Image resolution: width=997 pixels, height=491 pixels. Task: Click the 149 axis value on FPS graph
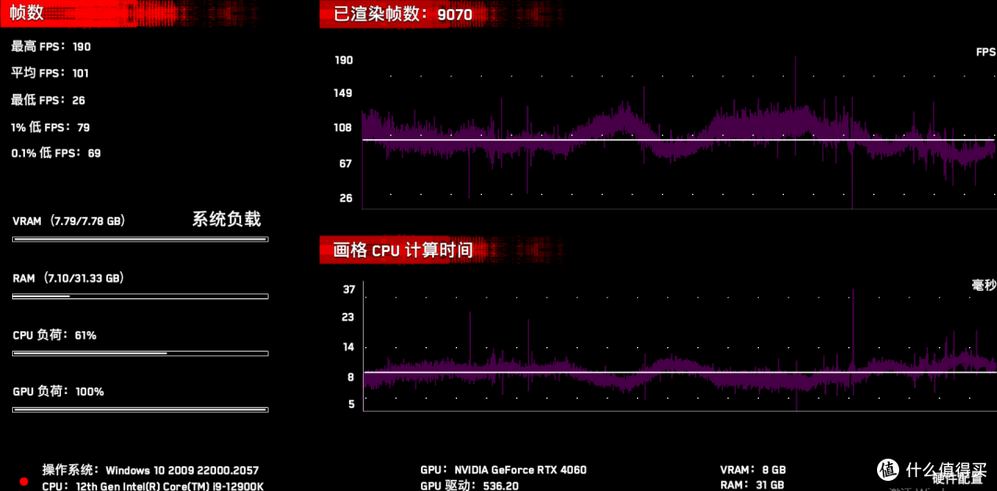point(344,93)
